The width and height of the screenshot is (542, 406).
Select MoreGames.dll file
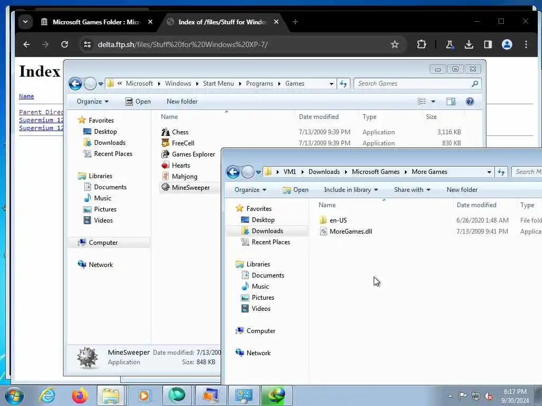tap(346, 232)
